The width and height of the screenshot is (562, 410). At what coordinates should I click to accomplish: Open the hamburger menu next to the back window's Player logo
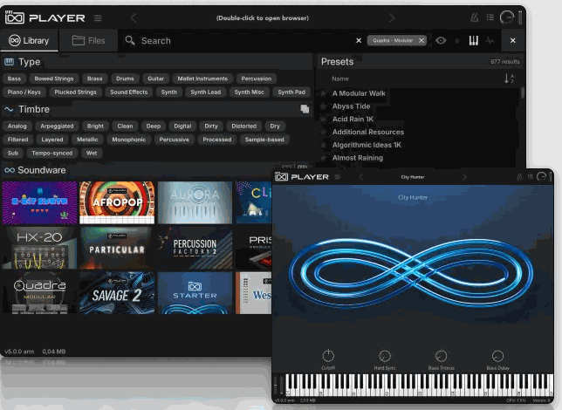[x=98, y=18]
